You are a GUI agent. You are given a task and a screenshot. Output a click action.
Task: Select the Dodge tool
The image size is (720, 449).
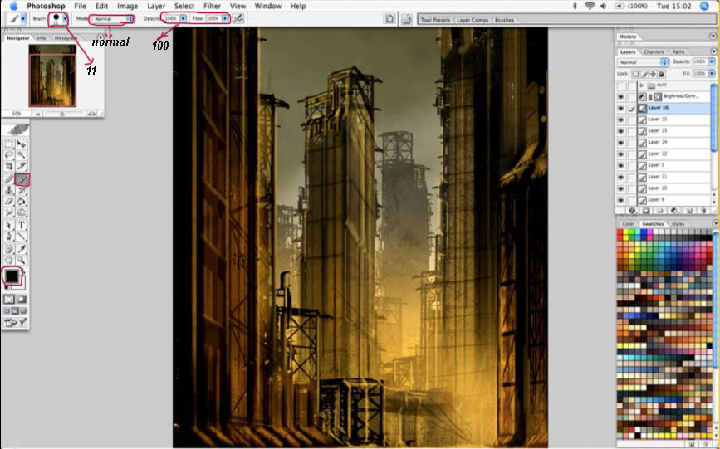(x=21, y=212)
